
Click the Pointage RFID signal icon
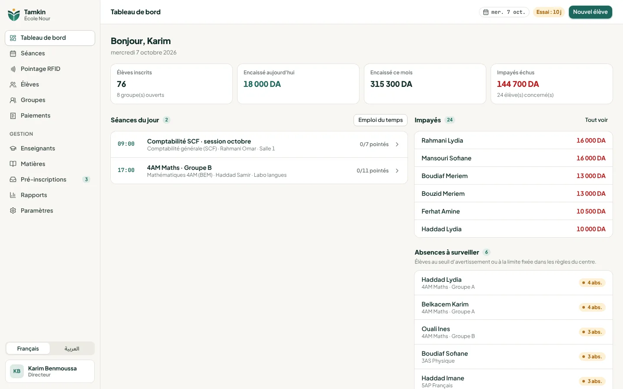pos(13,69)
